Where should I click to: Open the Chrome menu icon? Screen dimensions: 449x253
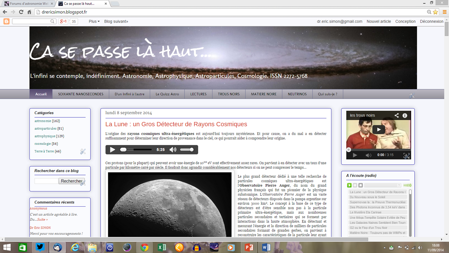[x=444, y=12]
